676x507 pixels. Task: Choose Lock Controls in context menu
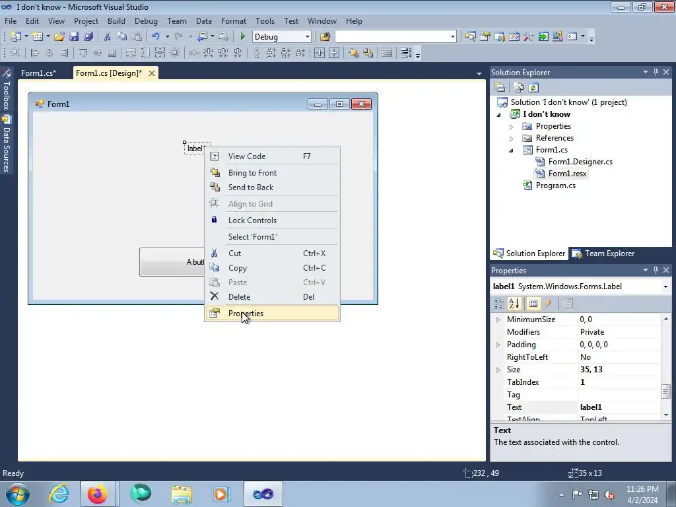coord(272,220)
